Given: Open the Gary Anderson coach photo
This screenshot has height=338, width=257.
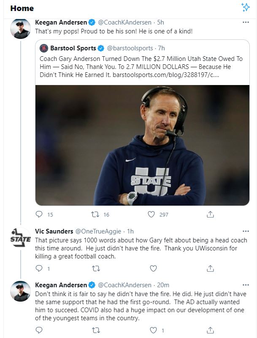Looking at the screenshot, I should (142, 145).
